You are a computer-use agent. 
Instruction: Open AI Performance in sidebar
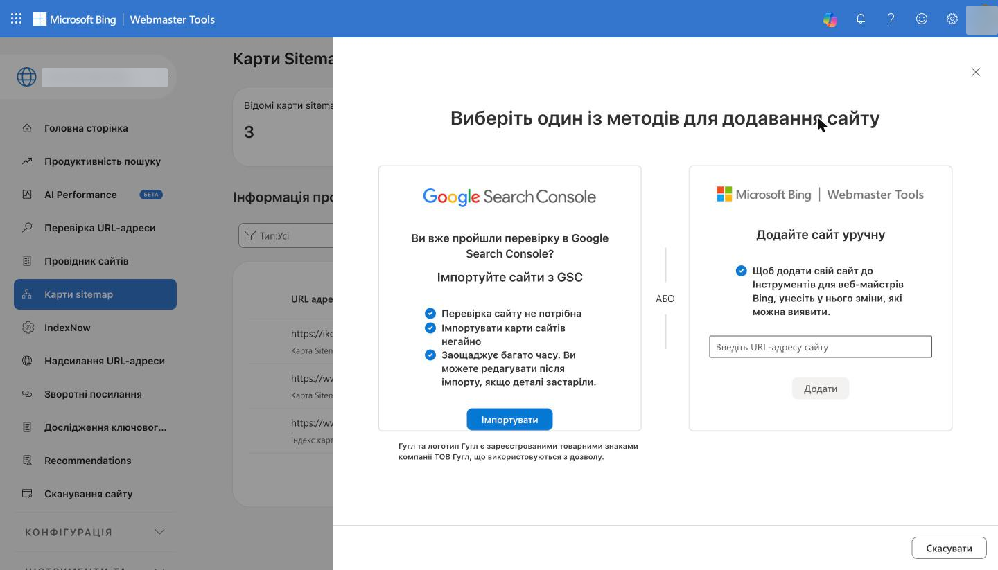(x=95, y=195)
